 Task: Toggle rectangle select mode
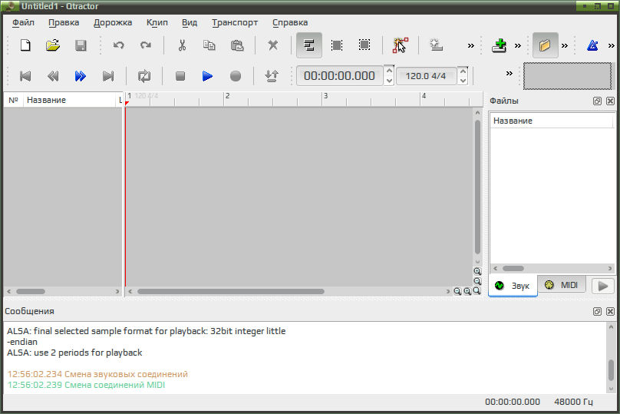(x=364, y=45)
